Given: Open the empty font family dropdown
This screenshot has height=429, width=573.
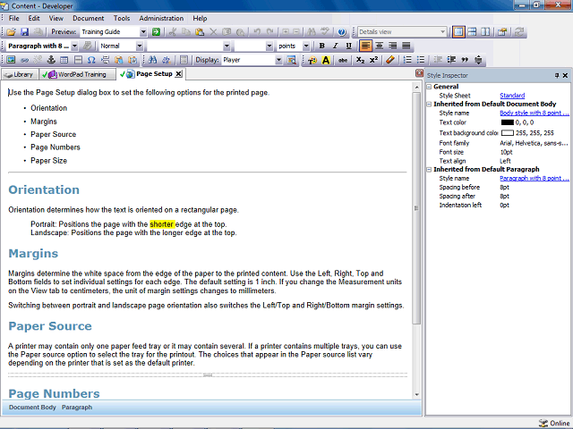Looking at the screenshot, I should coord(227,46).
